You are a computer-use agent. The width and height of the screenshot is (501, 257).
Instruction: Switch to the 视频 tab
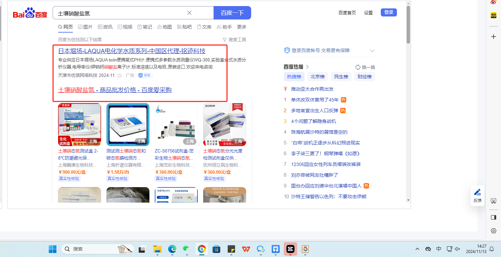125,27
